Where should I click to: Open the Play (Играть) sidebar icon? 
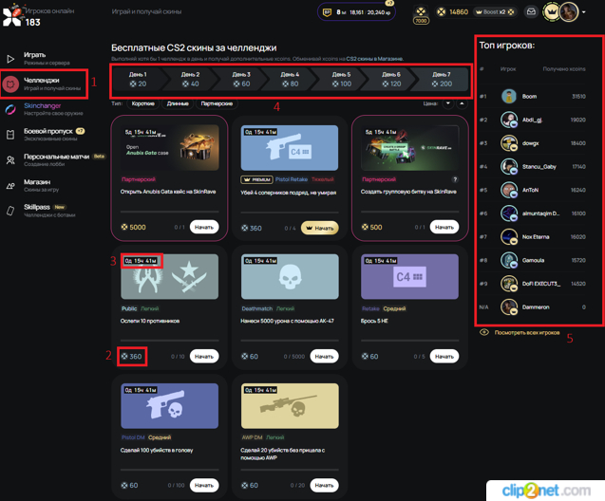pos(10,59)
